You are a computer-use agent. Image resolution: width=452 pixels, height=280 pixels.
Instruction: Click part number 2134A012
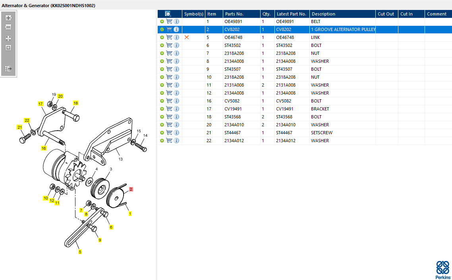234,141
